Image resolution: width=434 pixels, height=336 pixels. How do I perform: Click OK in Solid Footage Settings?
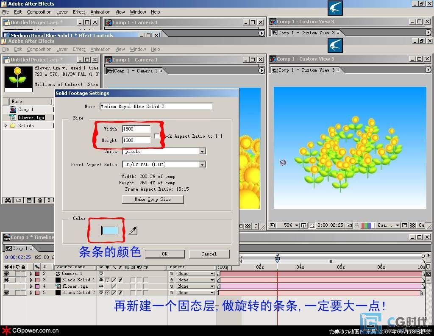pos(165,254)
